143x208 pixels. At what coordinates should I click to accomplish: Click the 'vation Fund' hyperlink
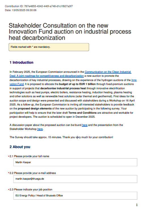(16, 84)
